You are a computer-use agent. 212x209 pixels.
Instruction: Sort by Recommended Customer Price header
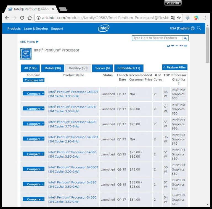pyautogui.click(x=141, y=77)
